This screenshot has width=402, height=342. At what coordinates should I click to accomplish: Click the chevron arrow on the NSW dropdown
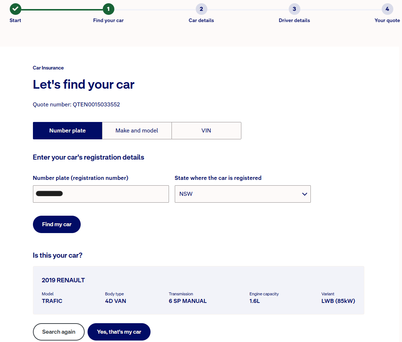pos(304,194)
